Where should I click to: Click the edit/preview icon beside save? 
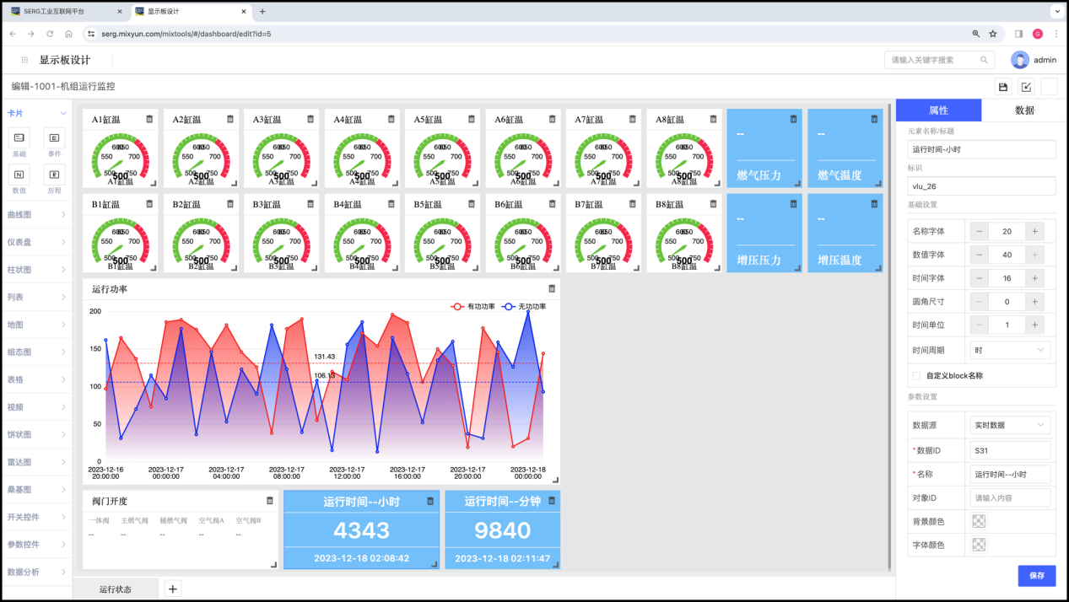1026,87
